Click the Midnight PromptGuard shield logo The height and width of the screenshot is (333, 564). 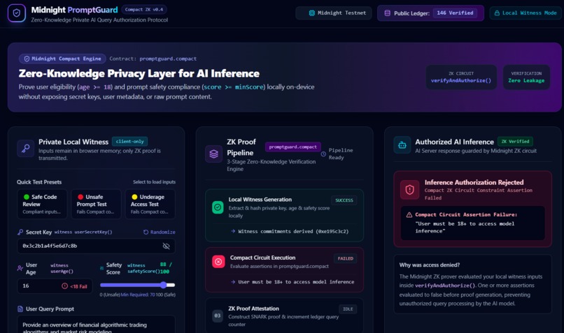click(17, 13)
